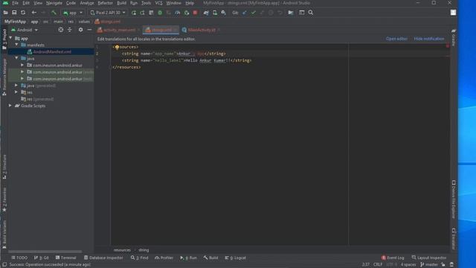
Task: Click the Open file toolbar icon
Action: click(5, 13)
